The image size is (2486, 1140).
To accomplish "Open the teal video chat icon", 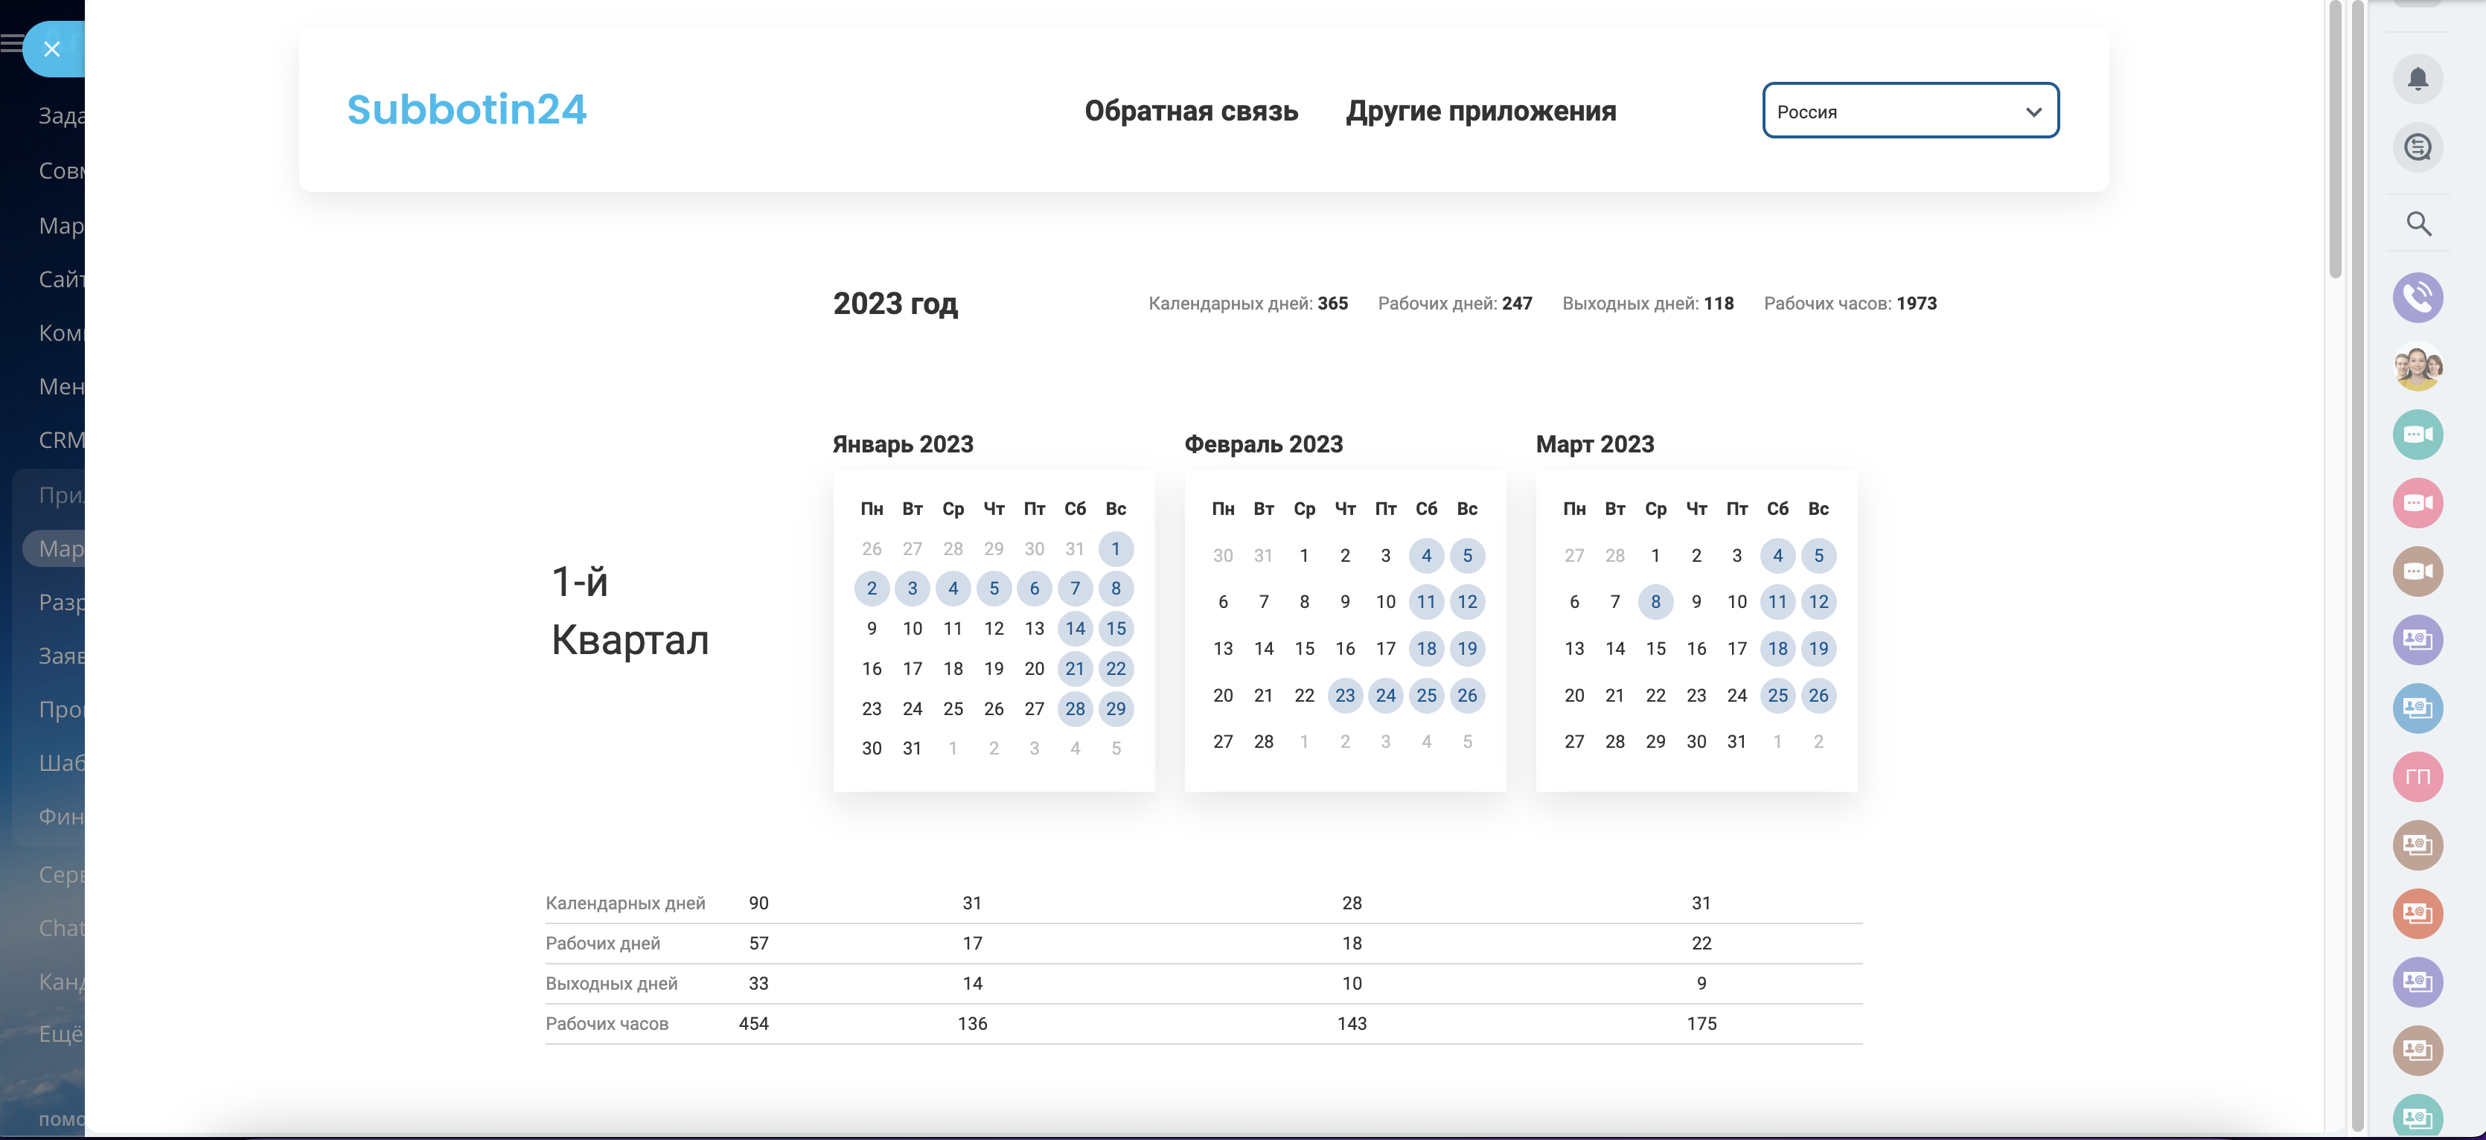I will pyautogui.click(x=2417, y=435).
